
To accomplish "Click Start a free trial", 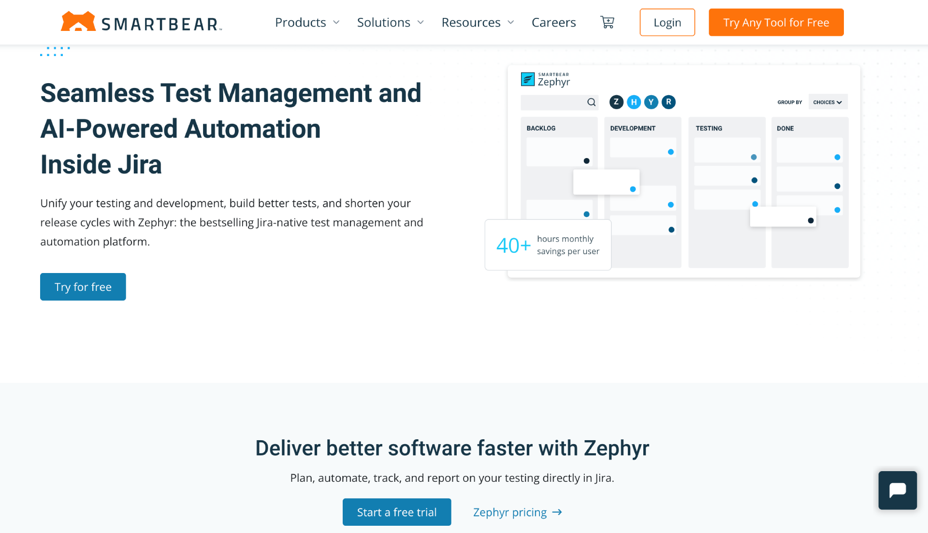I will click(x=396, y=512).
